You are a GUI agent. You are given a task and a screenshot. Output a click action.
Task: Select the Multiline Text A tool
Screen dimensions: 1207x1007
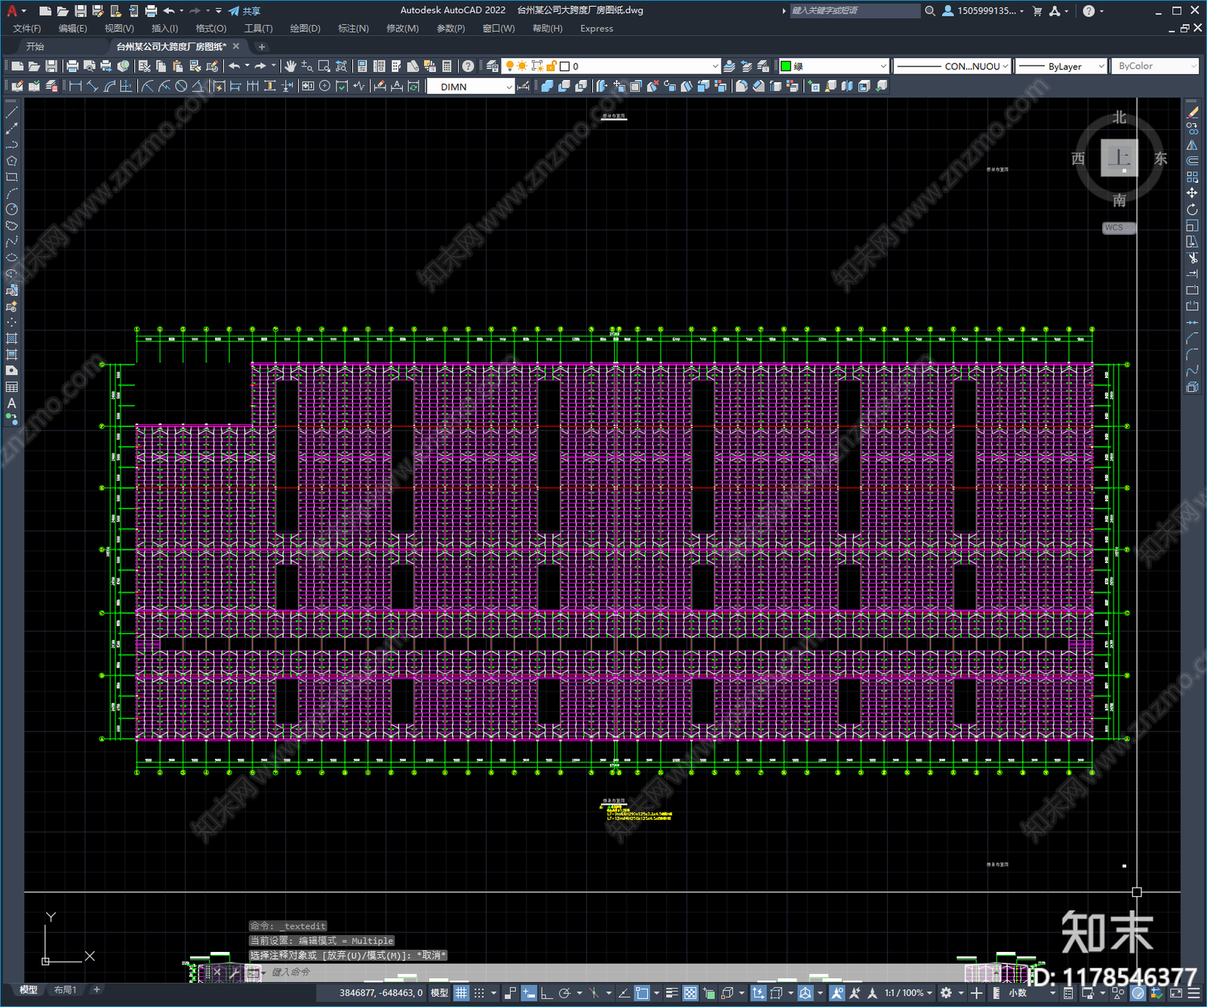point(11,403)
